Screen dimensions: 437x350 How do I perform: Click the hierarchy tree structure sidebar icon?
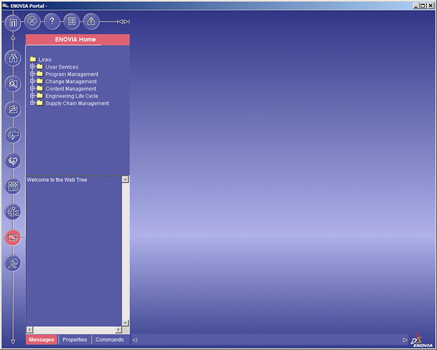pyautogui.click(x=13, y=212)
